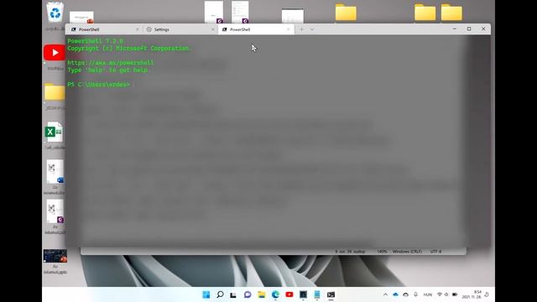Click 140% zoom in Notepad status bar

tap(382, 252)
